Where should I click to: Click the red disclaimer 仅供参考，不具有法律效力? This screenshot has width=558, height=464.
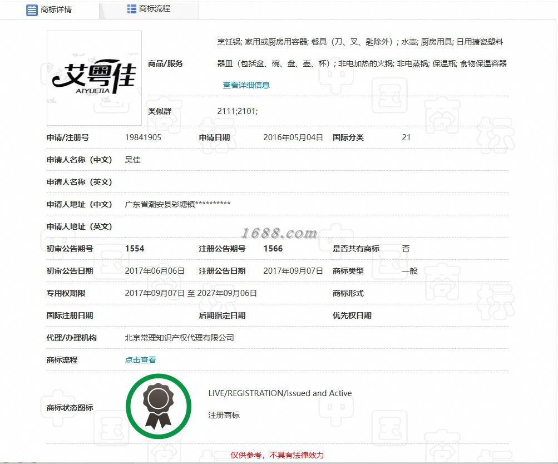[277, 455]
